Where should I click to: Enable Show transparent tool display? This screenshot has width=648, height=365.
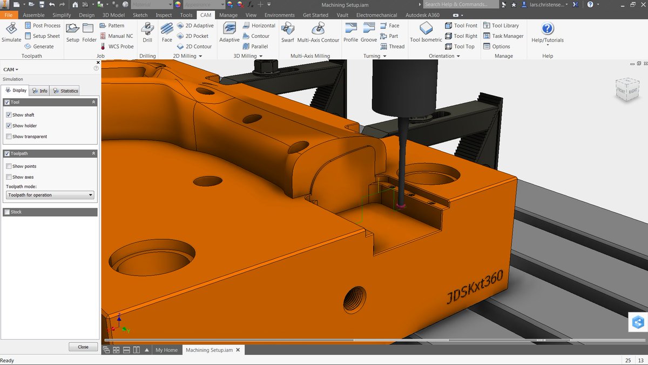(x=9, y=137)
